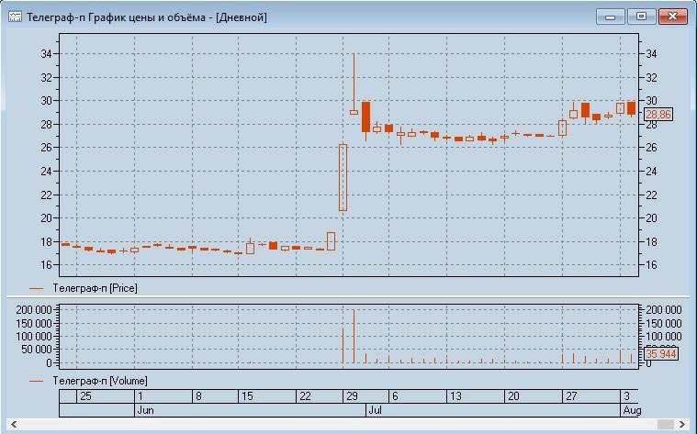Click the Aug month label on time axis
Image resolution: width=697 pixels, height=434 pixels.
(x=632, y=410)
